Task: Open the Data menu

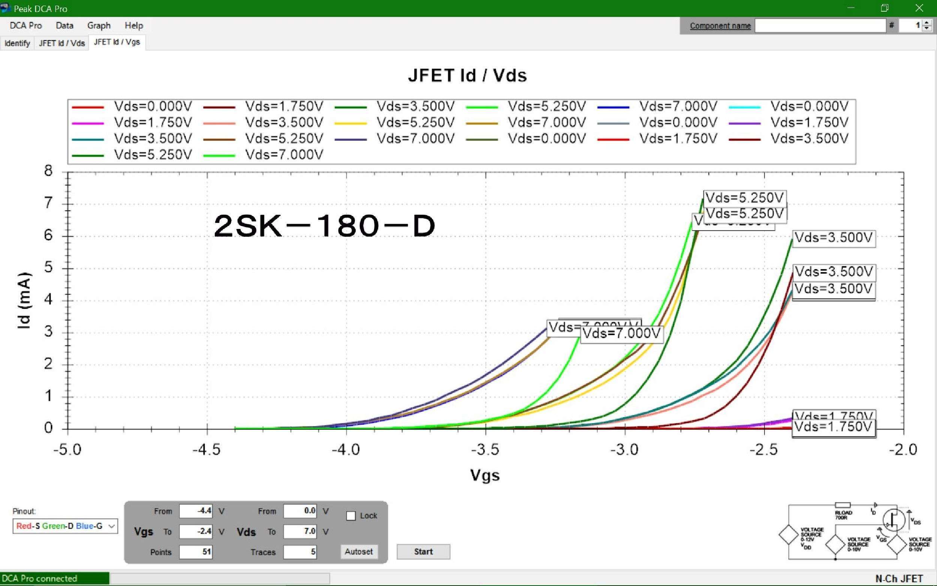Action: 64,25
